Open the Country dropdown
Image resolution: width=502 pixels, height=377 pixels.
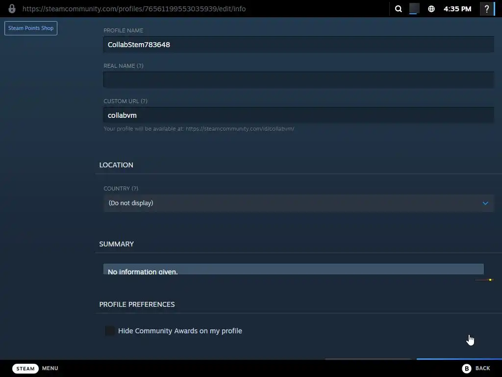pyautogui.click(x=299, y=203)
